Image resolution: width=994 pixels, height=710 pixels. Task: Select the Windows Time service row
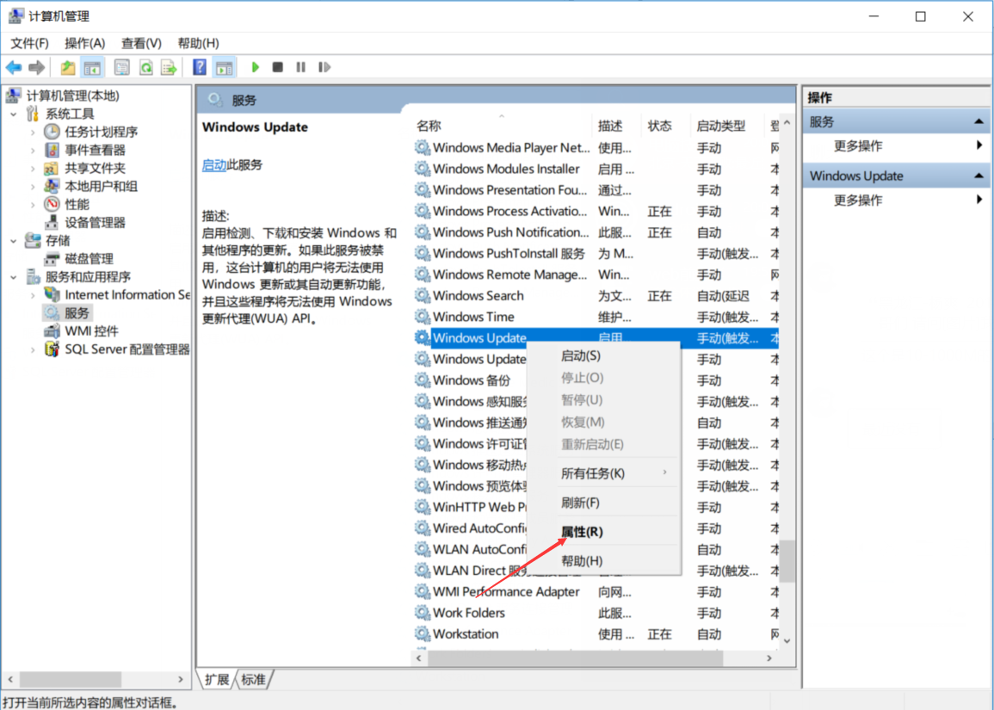596,317
